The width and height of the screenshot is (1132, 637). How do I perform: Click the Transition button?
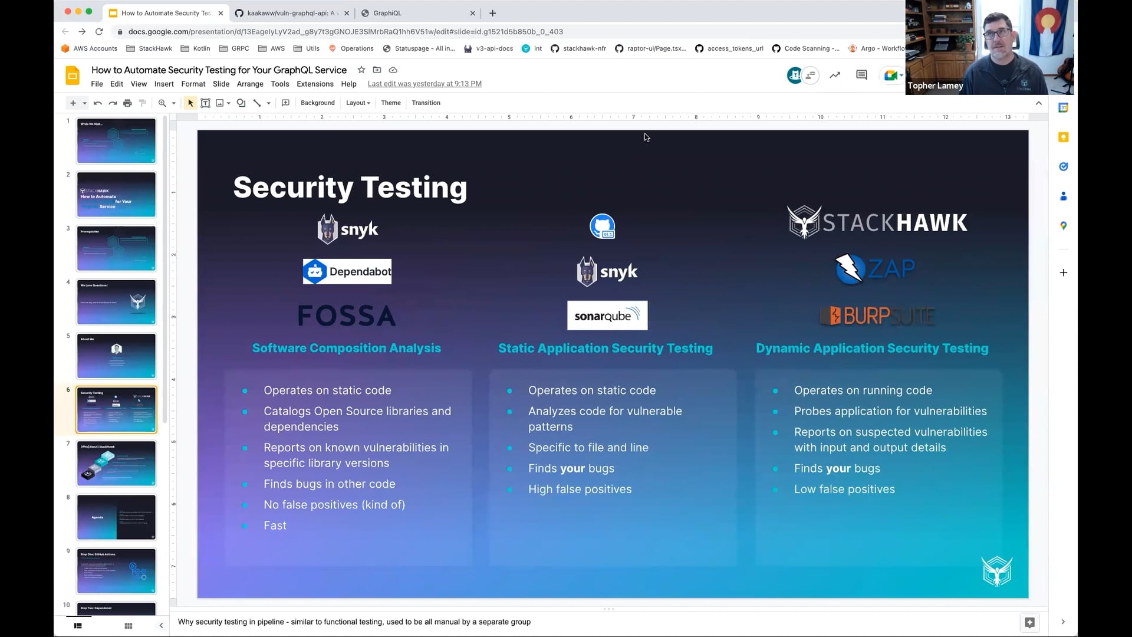[x=426, y=103]
